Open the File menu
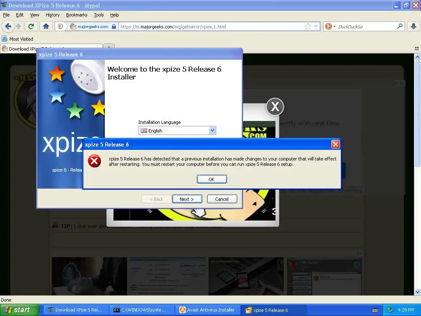The image size is (421, 316). (6, 15)
